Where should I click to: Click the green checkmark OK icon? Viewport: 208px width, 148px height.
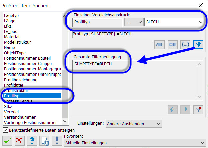click(x=7, y=141)
